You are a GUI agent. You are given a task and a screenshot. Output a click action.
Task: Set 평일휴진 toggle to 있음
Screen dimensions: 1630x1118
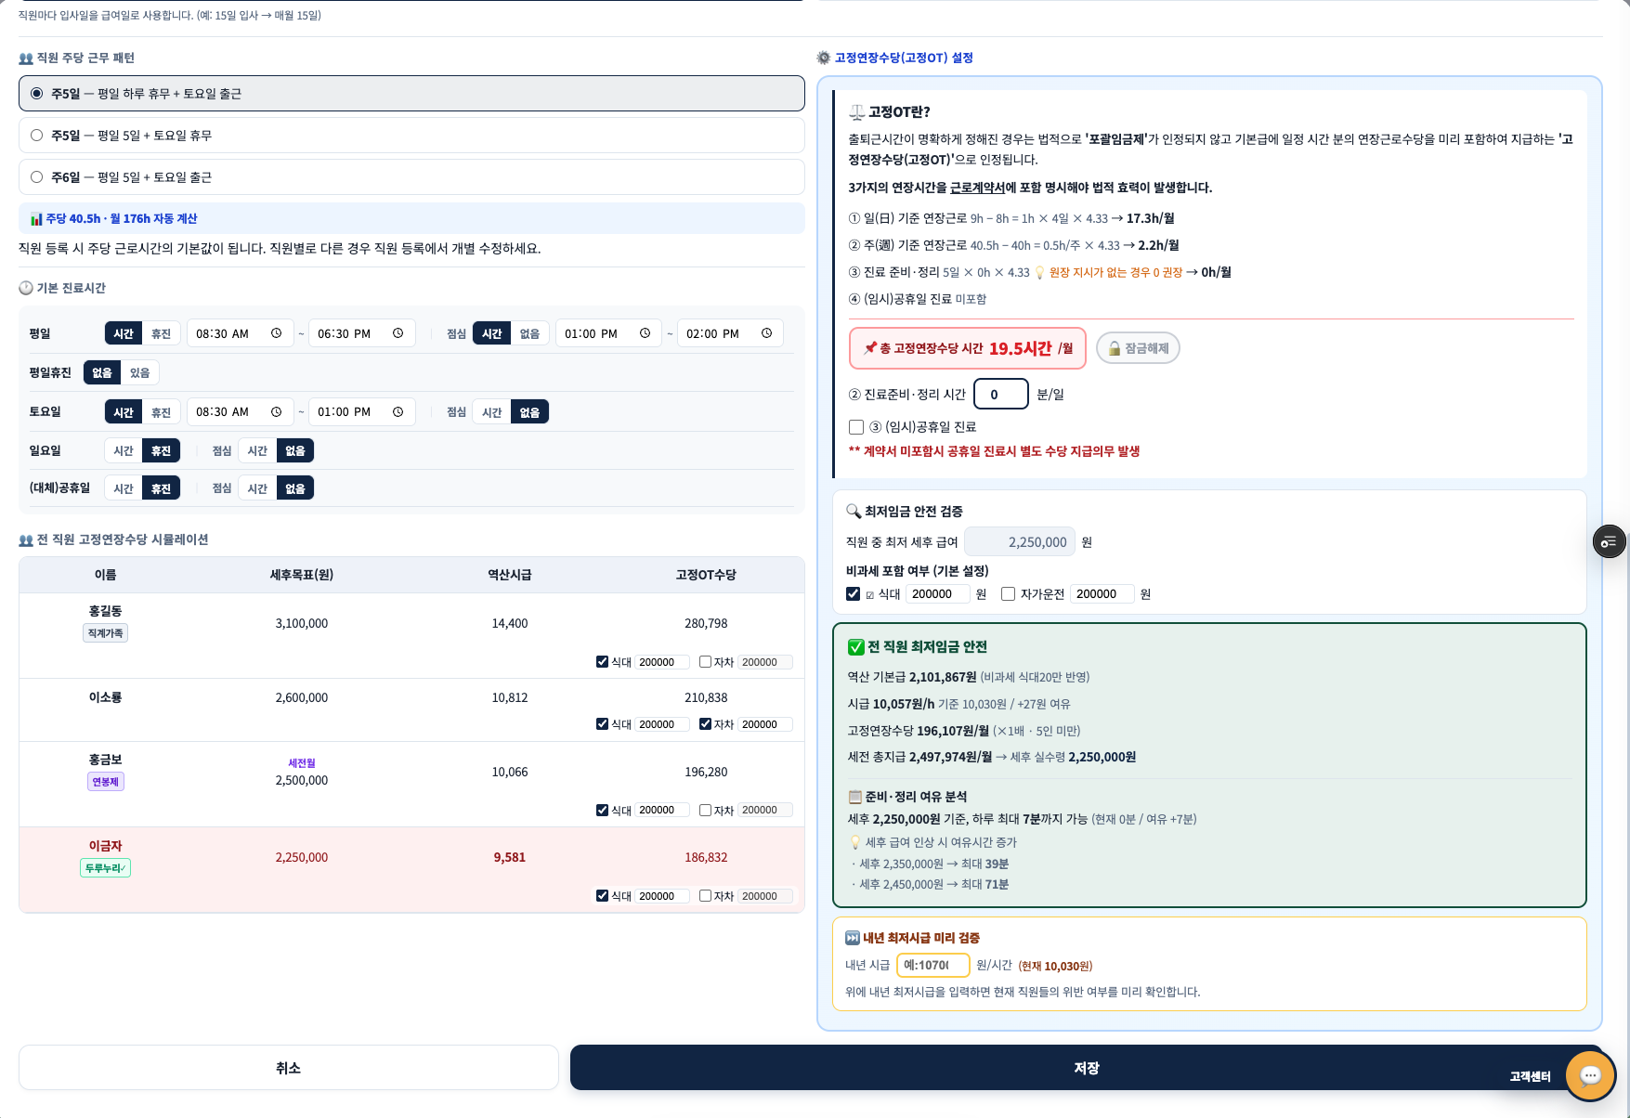tap(139, 372)
